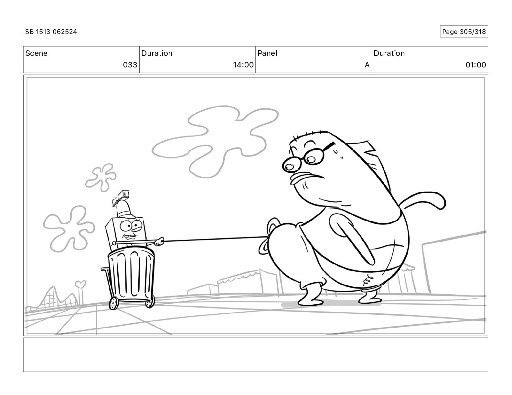
Task: Click the "Scene" header label
Action: point(36,53)
